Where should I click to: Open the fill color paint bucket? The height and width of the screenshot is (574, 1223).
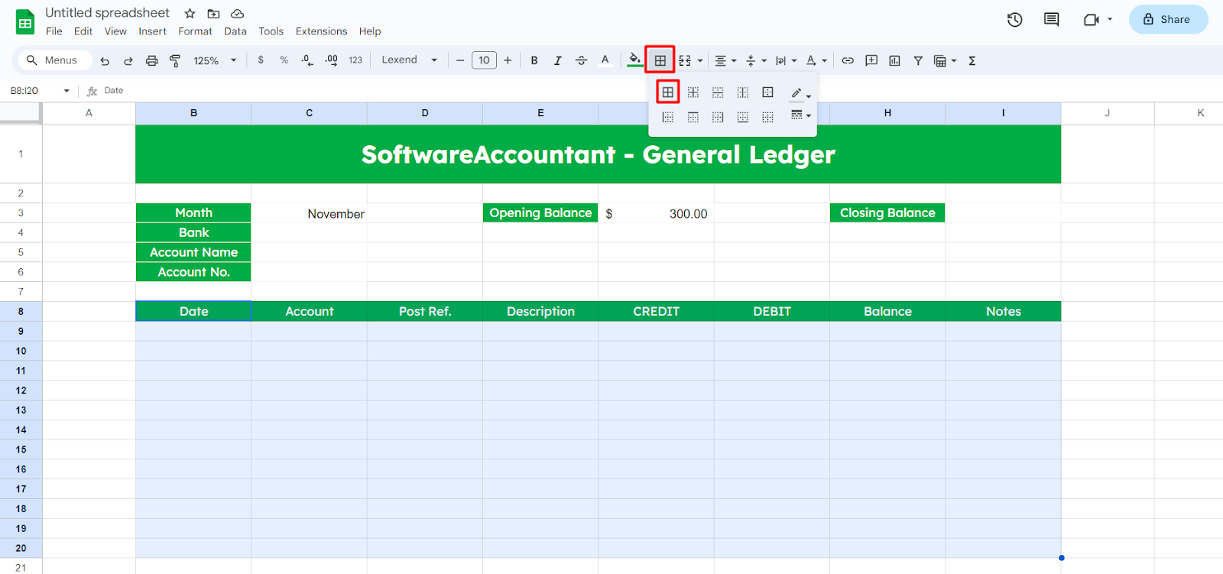[634, 60]
